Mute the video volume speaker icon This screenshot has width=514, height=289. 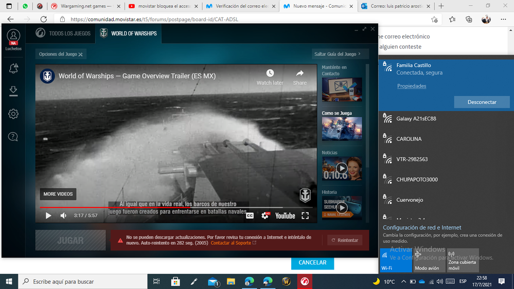coord(63,215)
